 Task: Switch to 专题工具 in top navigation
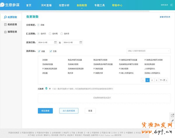point(99,6)
